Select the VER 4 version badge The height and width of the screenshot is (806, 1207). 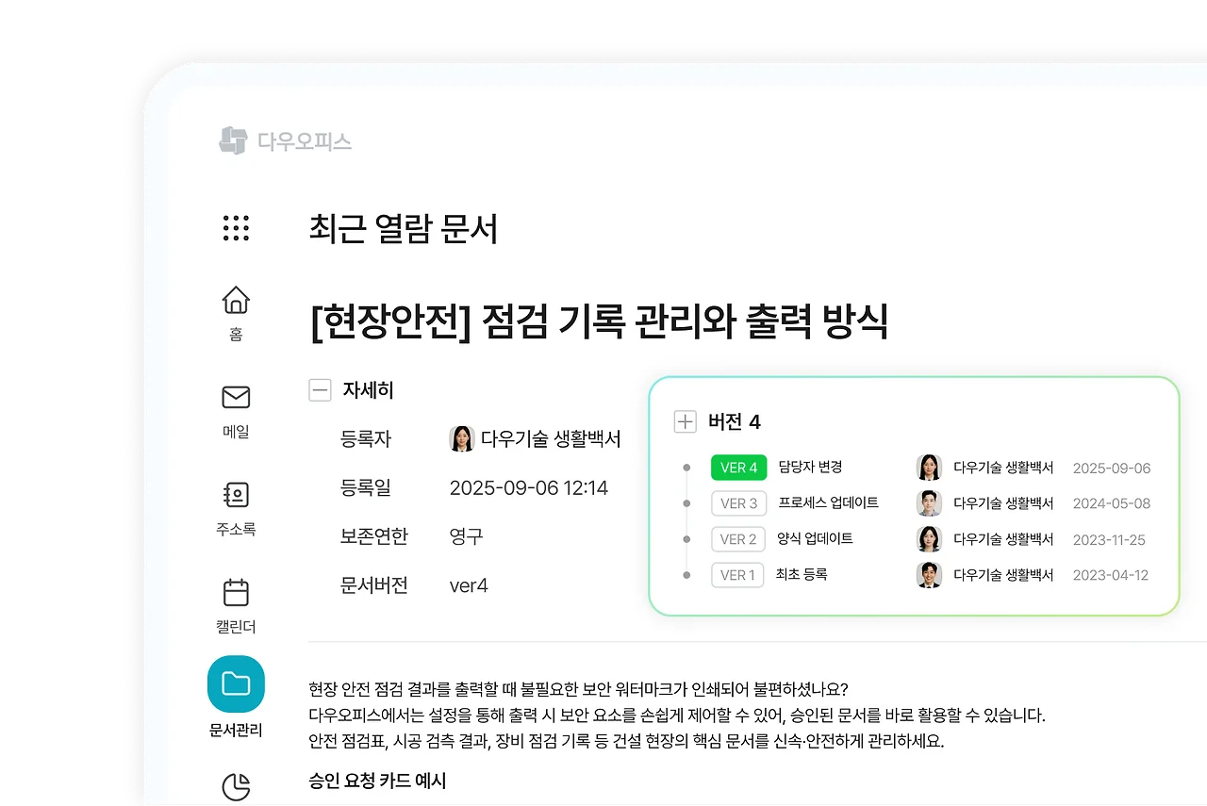click(738, 468)
